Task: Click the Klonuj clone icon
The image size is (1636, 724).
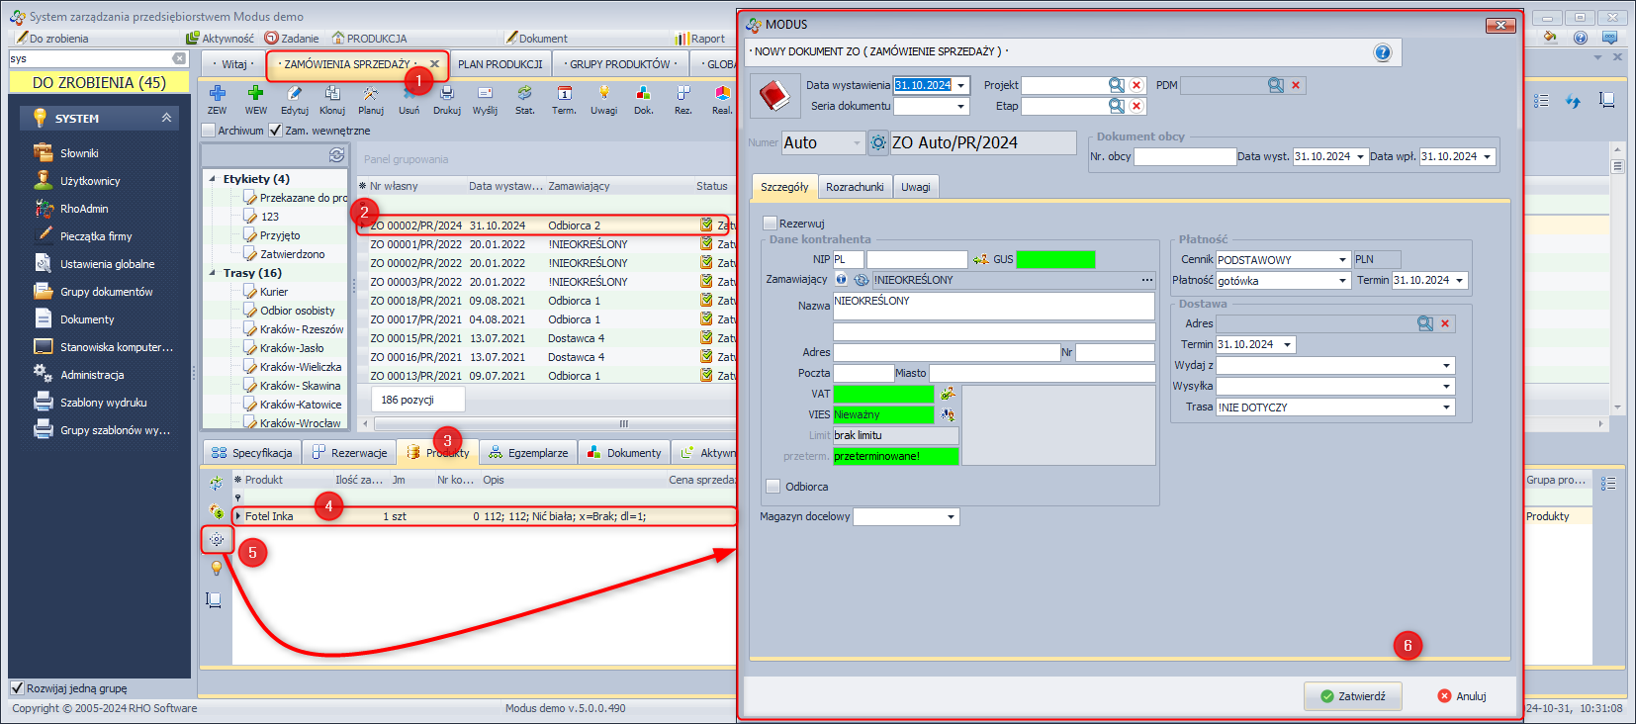Action: (332, 94)
